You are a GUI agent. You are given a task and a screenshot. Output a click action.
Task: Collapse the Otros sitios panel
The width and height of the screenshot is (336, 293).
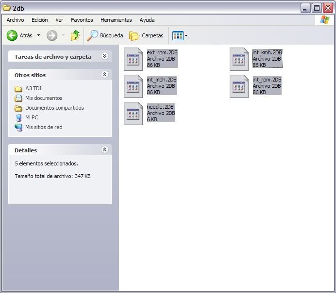click(104, 75)
